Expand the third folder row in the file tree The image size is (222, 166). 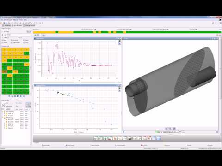5,116
